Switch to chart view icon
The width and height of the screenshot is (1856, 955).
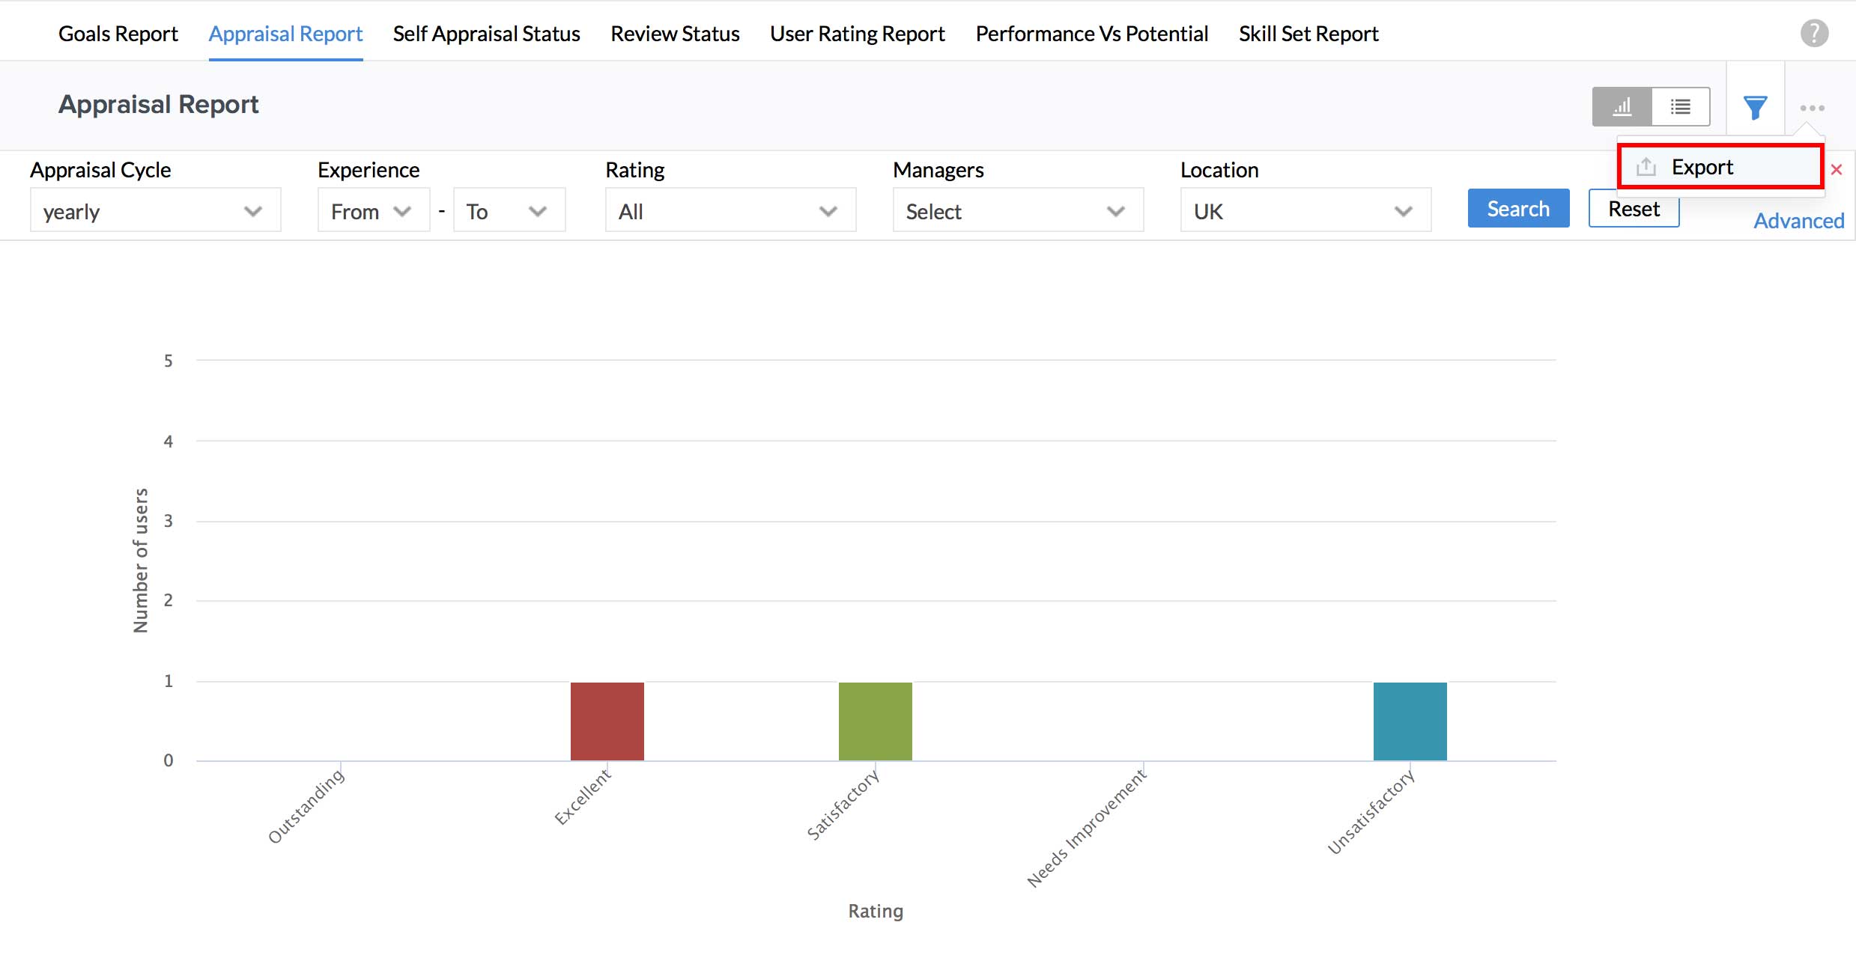(1622, 107)
